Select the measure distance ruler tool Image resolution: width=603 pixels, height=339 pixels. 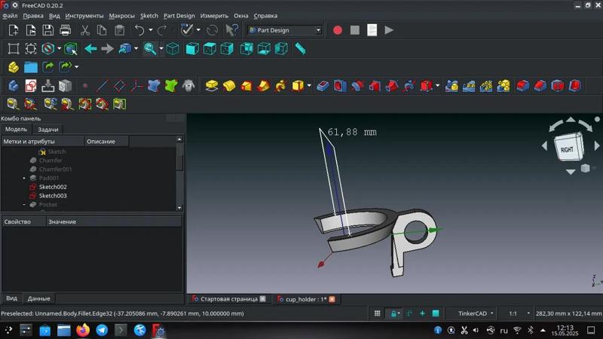pyautogui.click(x=300, y=49)
